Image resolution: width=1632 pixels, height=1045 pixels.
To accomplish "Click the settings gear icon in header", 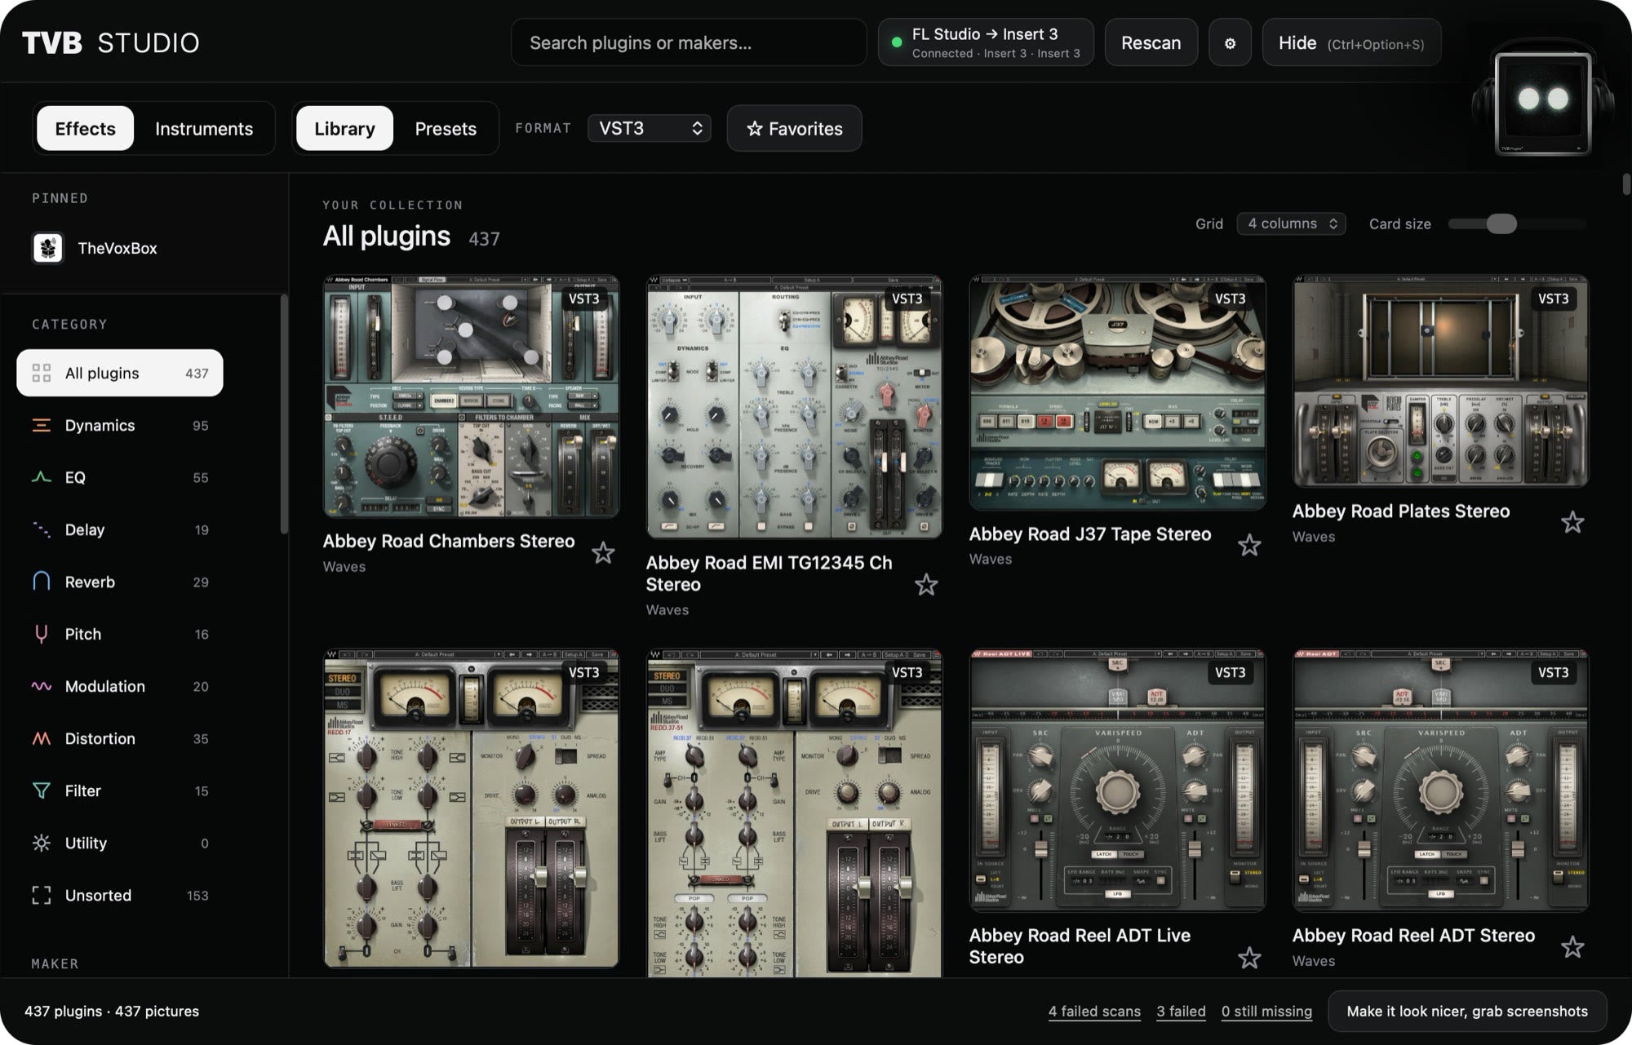I will [1230, 43].
